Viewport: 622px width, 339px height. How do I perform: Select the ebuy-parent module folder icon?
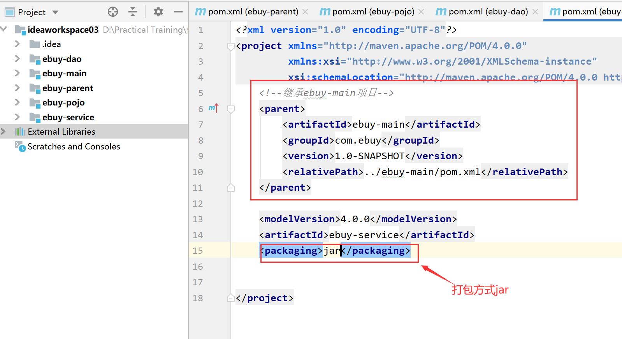pos(35,88)
